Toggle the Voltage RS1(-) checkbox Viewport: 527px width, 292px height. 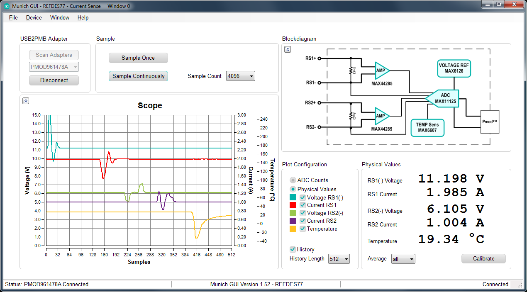[x=303, y=197]
